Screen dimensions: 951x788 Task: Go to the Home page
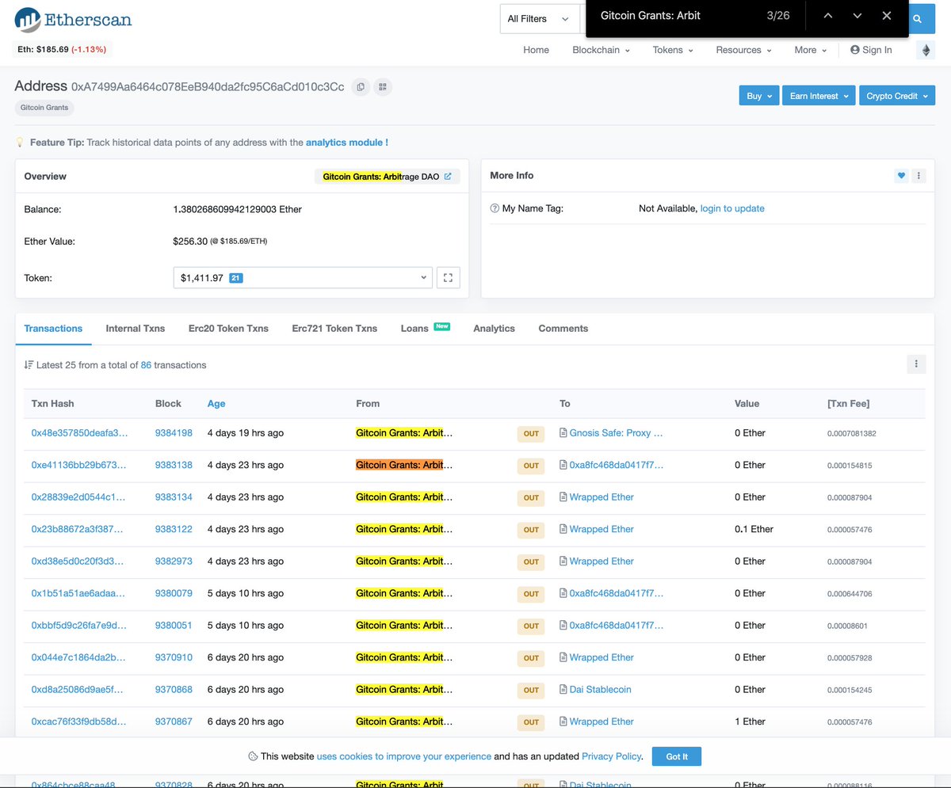tap(536, 50)
